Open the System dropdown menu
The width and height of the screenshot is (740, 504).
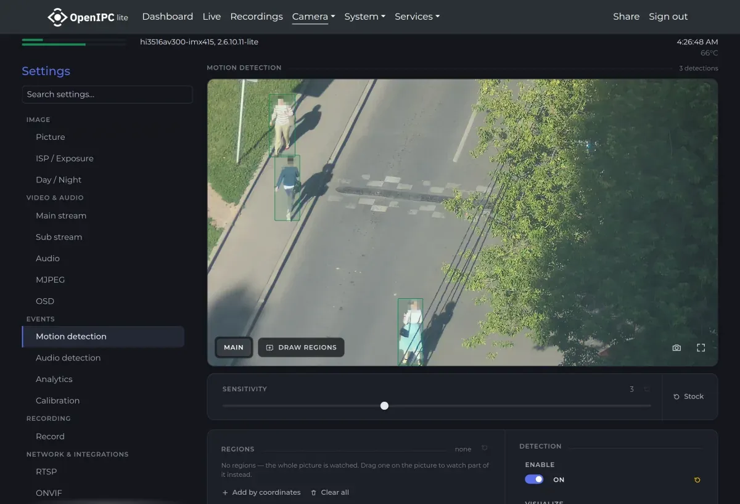(x=364, y=17)
